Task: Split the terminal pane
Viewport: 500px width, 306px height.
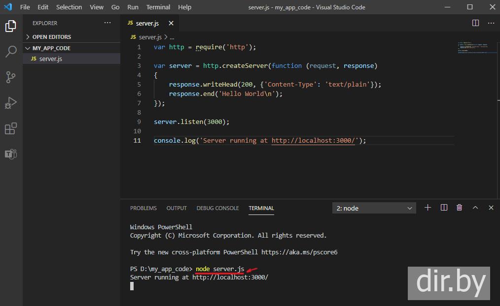Action: 444,208
